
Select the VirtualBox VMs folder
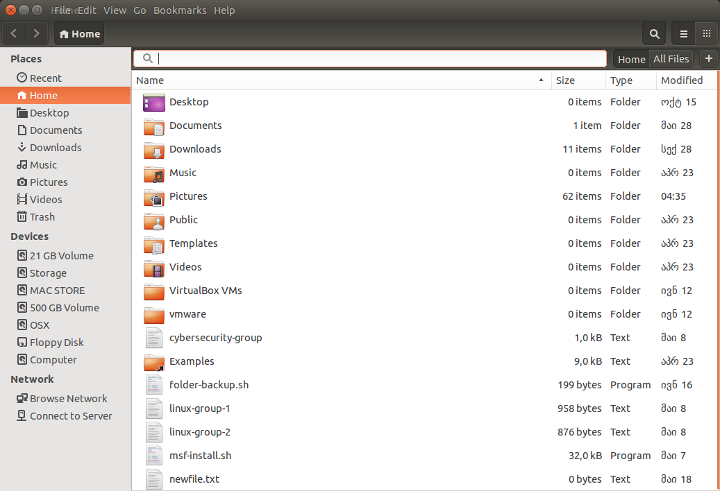tap(424, 291)
